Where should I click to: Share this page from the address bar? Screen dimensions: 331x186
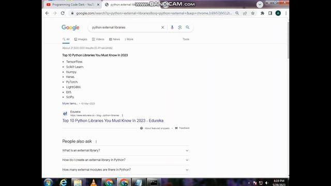[x=245, y=13]
